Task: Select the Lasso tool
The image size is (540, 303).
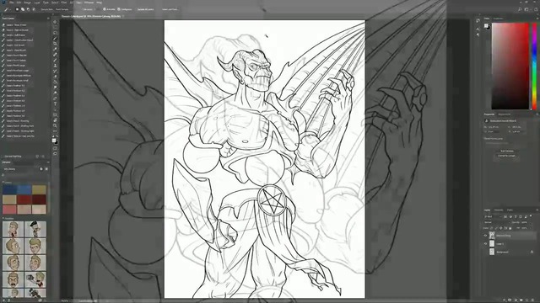Action: (55, 33)
